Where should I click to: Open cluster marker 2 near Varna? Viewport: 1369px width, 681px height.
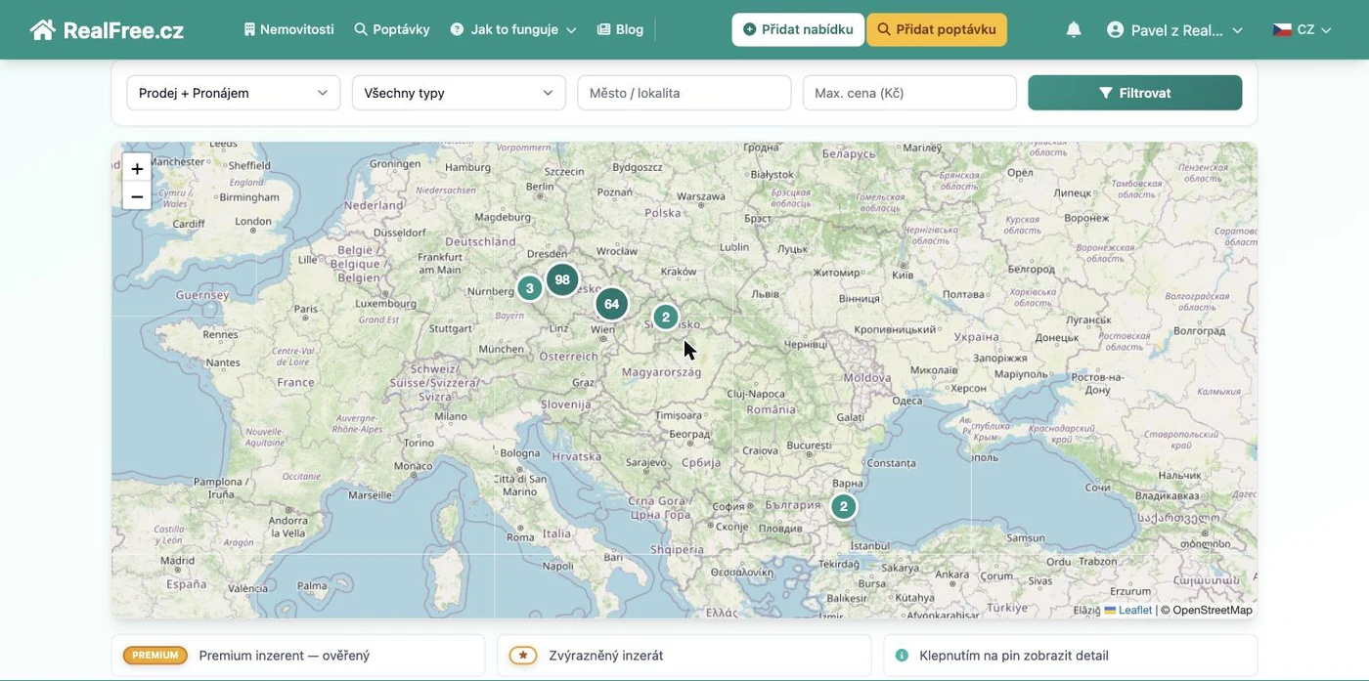point(843,506)
